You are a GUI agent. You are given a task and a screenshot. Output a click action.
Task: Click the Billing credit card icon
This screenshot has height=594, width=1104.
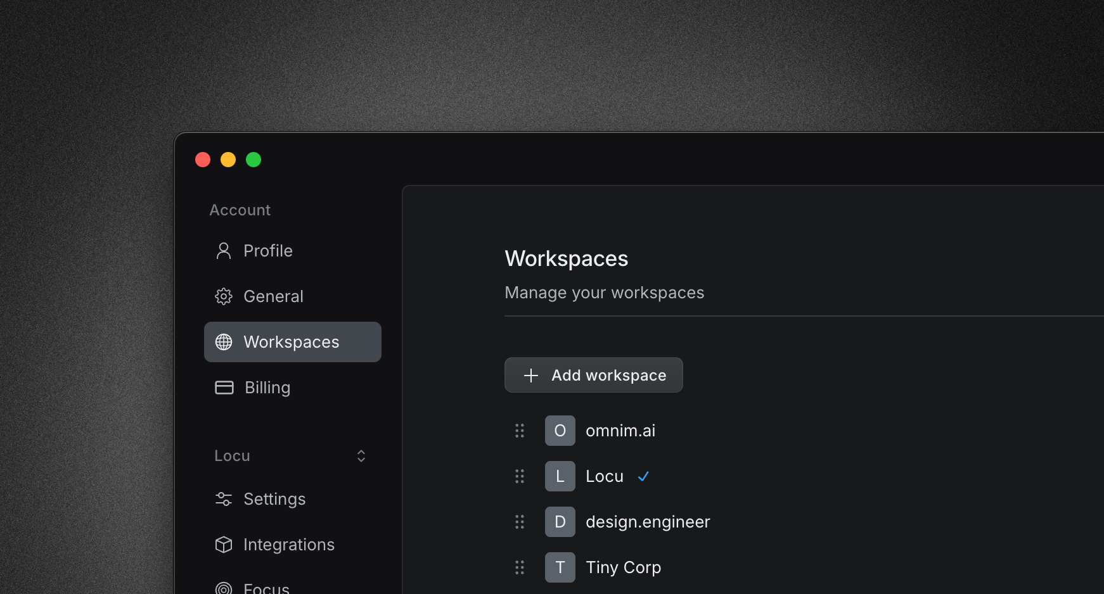(224, 388)
